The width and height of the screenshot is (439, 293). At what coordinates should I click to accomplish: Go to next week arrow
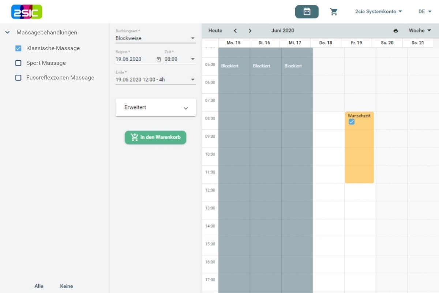pos(250,31)
